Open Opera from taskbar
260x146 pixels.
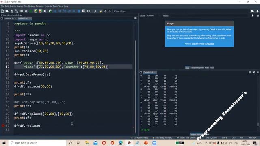pyautogui.click(x=104, y=143)
